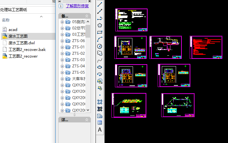
Task: Open the 了解图形修复 help link
Action: point(77,6)
